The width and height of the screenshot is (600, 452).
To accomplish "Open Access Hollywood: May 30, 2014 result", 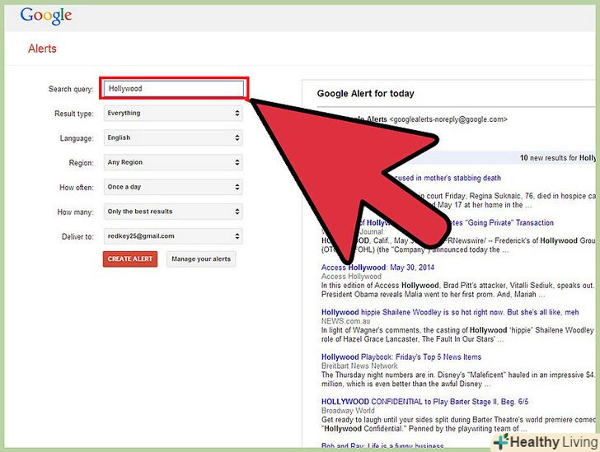I will point(377,268).
